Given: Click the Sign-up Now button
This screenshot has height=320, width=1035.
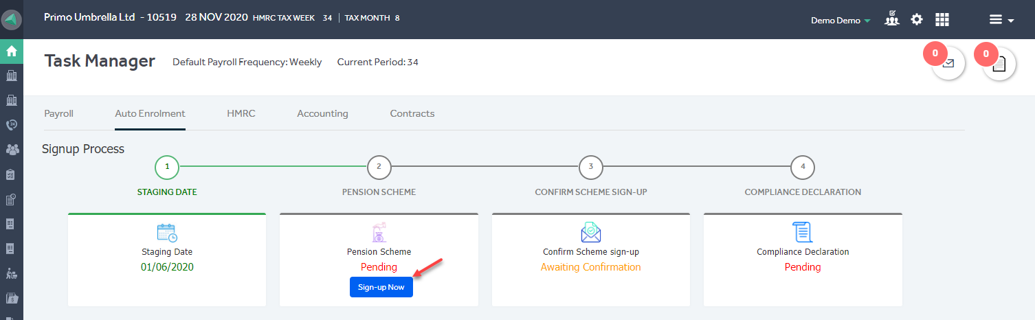Looking at the screenshot, I should point(381,287).
